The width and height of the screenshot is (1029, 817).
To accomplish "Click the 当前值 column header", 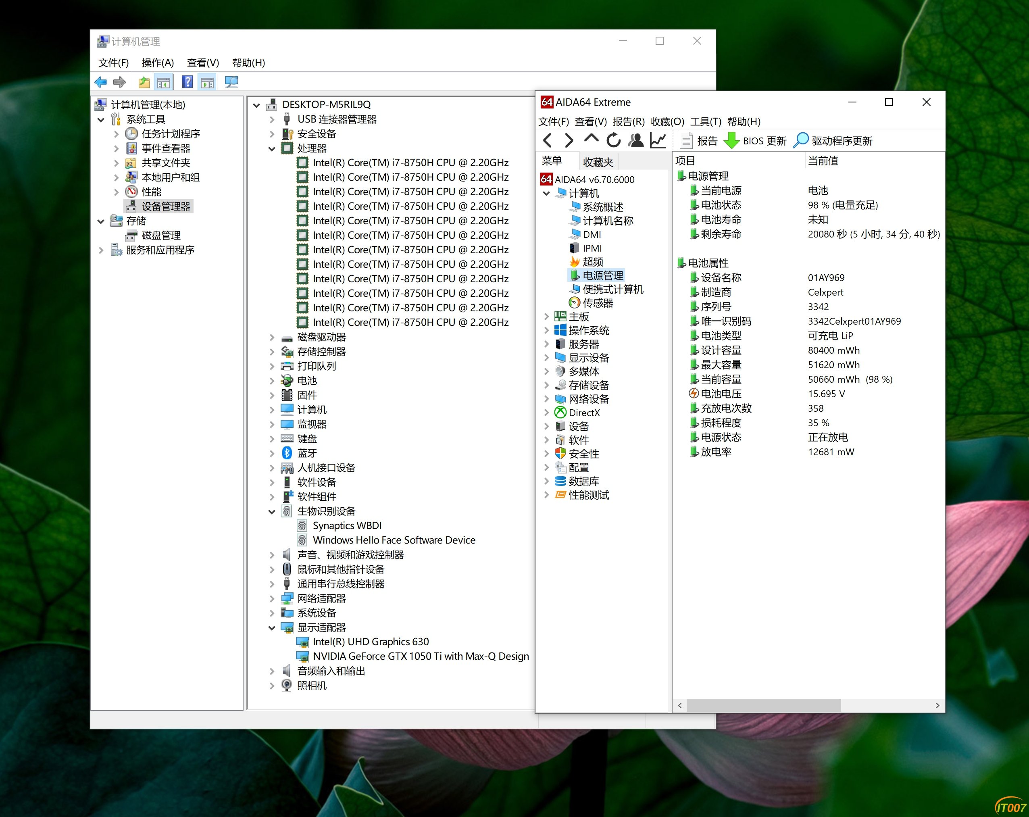I will (x=823, y=161).
